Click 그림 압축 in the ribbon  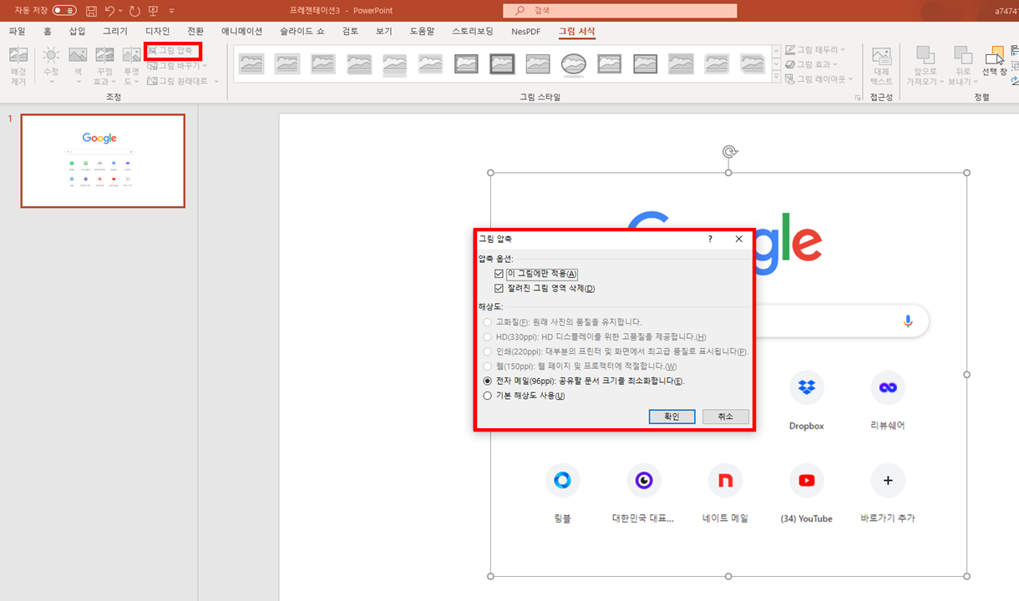point(170,51)
